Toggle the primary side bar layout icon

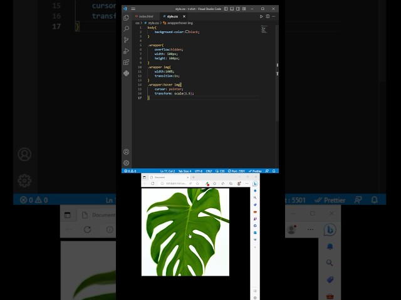pyautogui.click(x=226, y=9)
